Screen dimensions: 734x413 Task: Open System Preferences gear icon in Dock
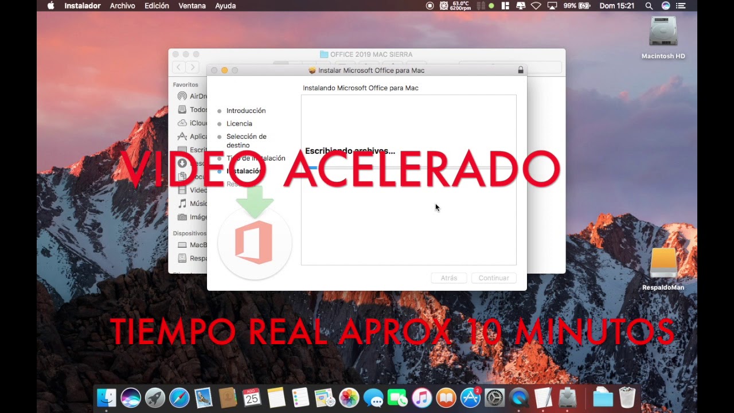[494, 398]
